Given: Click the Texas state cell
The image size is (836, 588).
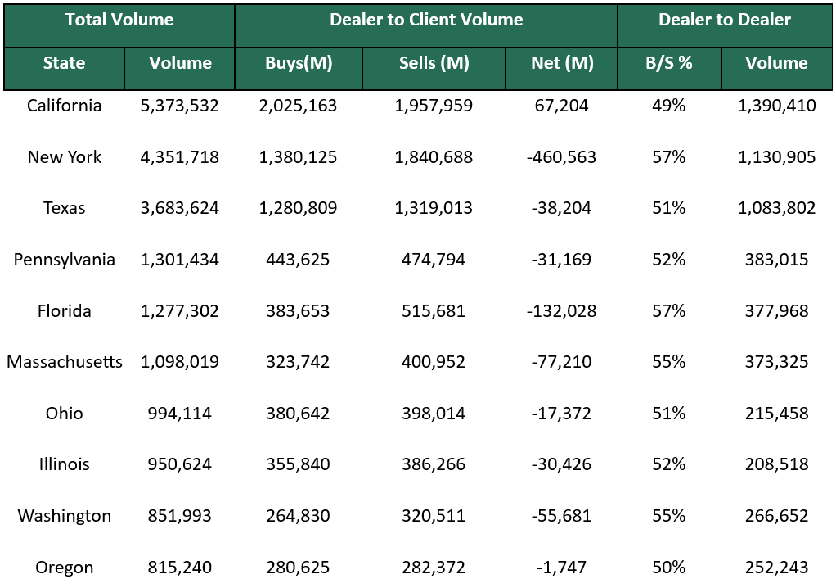Looking at the screenshot, I should [x=64, y=207].
